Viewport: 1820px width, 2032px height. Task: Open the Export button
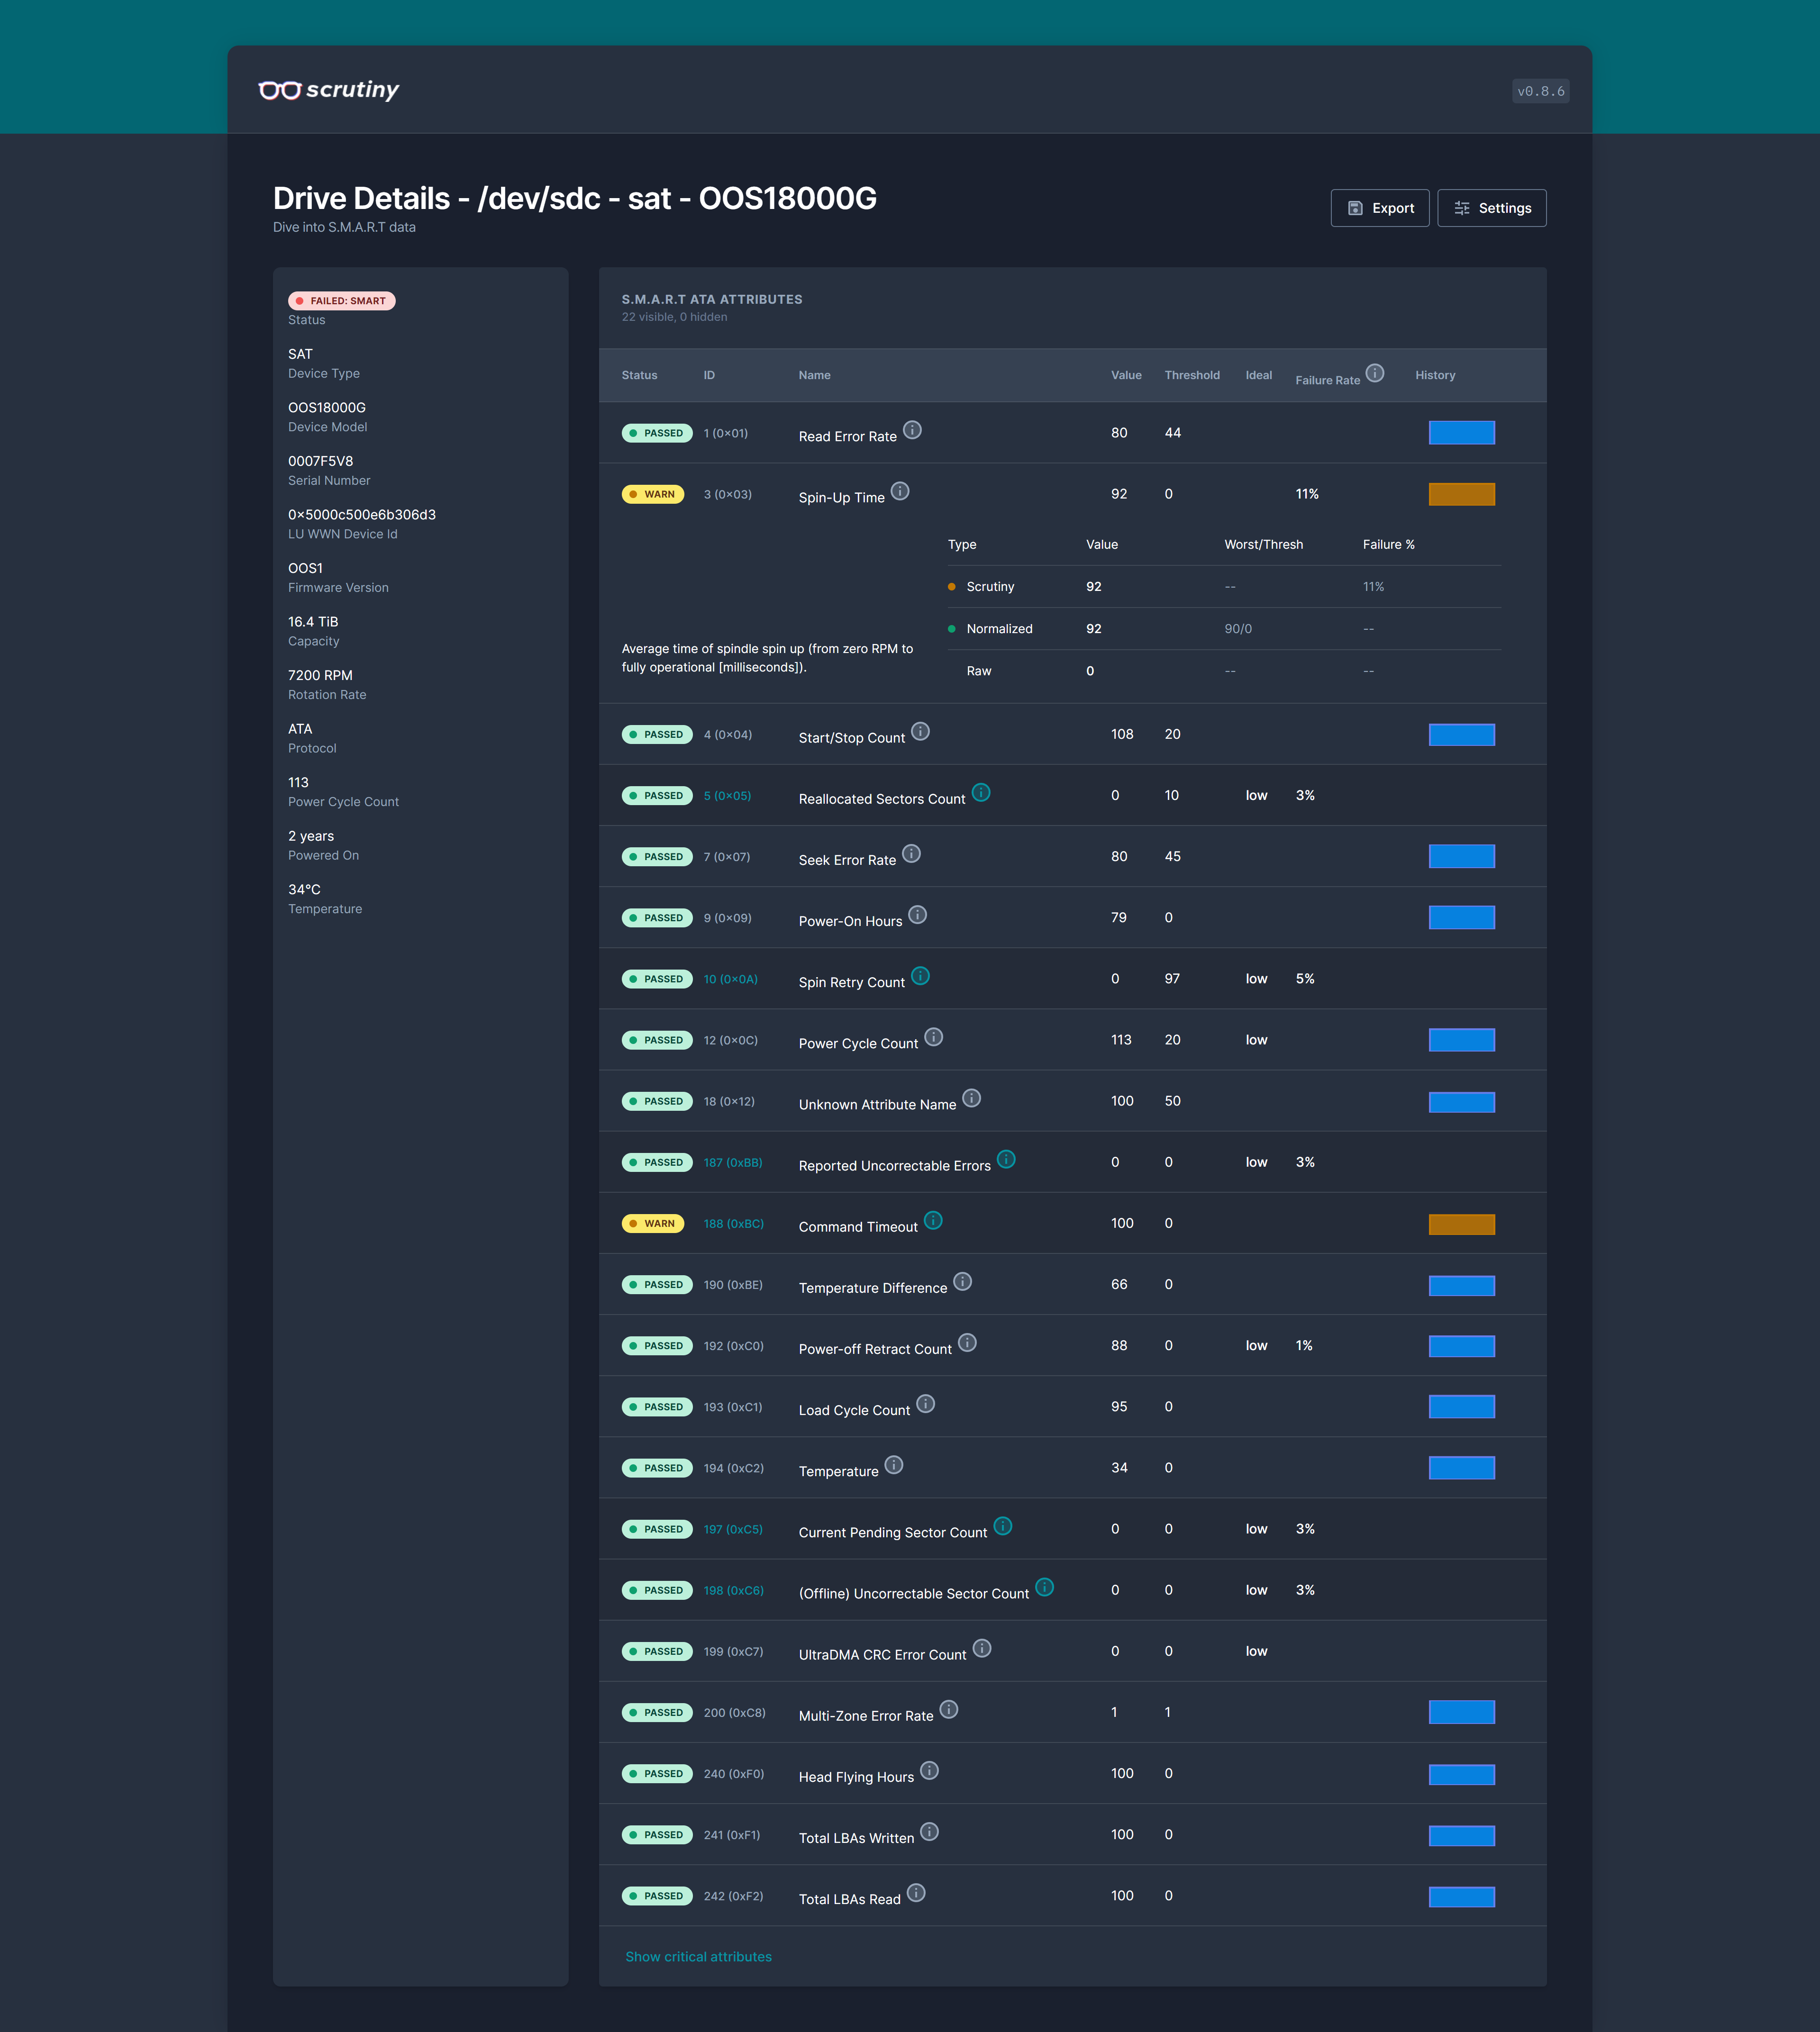[1379, 208]
